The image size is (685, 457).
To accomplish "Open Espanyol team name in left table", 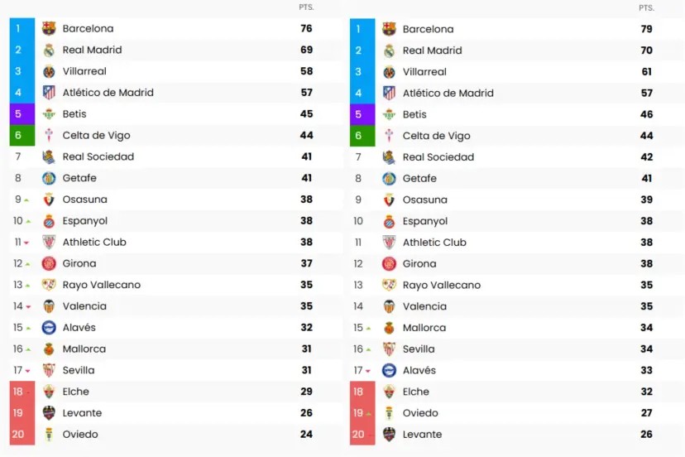I will 84,221.
